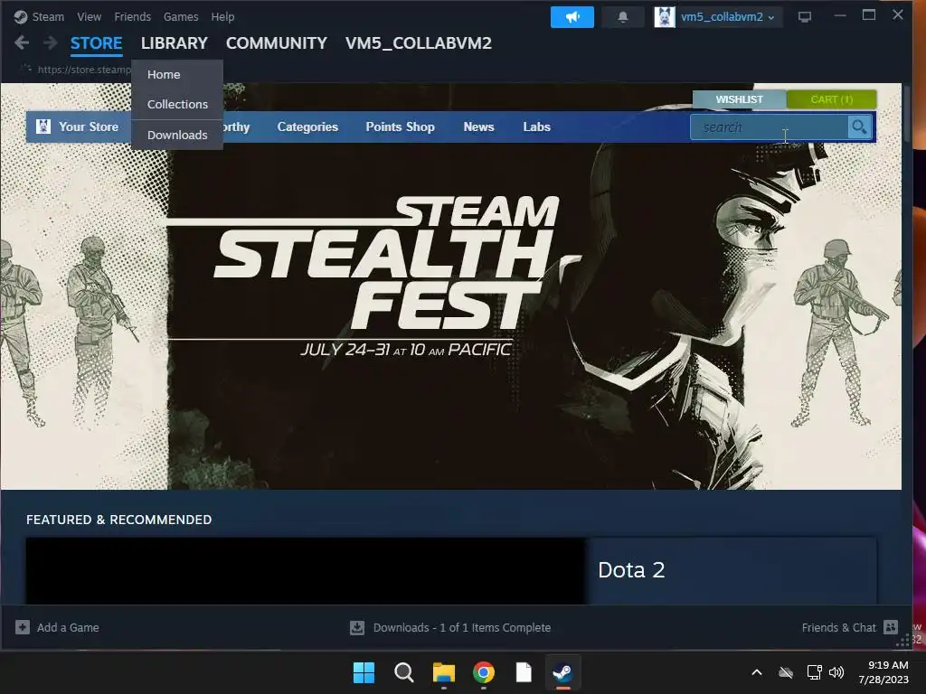Click the Add a Game plus icon

23,627
